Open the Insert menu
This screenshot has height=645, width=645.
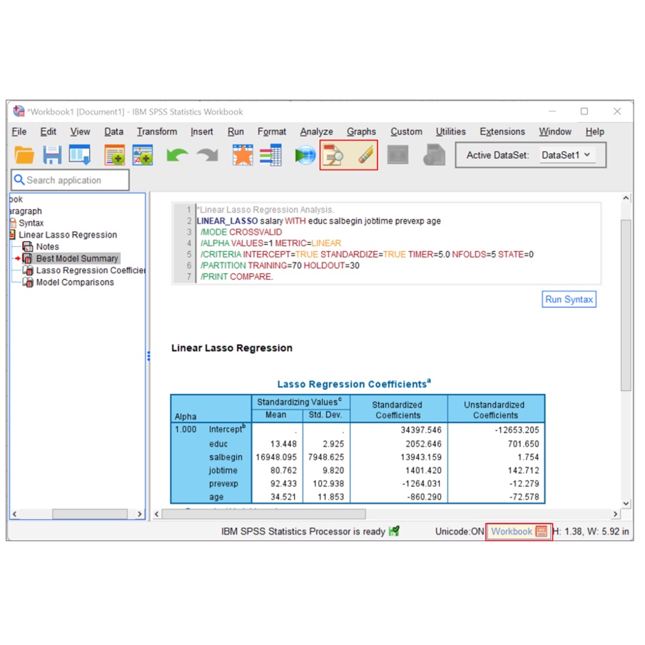pos(201,131)
